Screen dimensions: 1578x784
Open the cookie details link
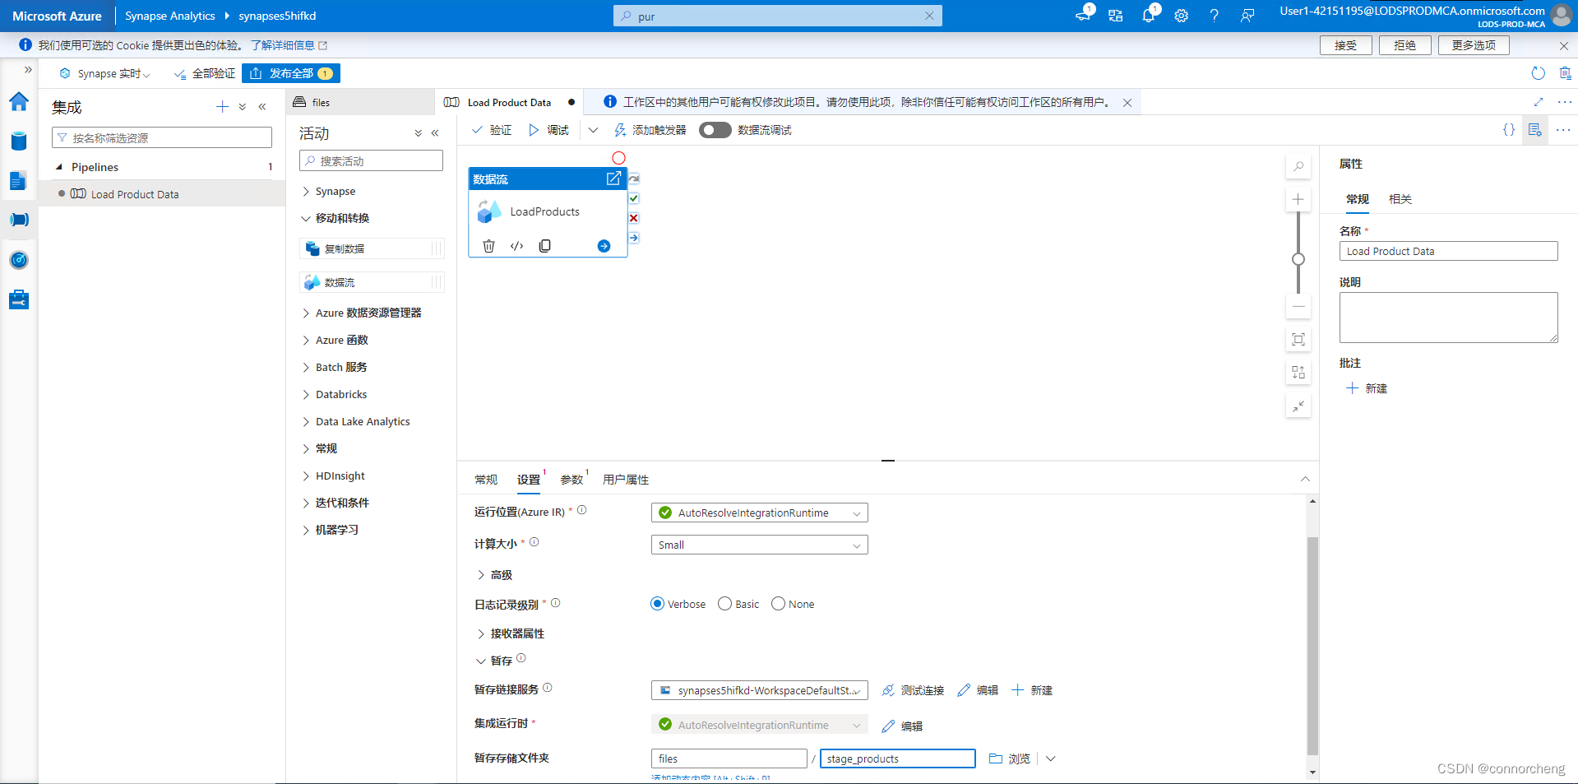289,45
